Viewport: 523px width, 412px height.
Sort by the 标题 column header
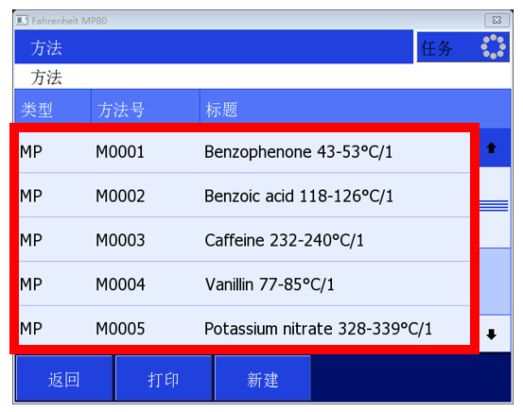click(x=356, y=109)
